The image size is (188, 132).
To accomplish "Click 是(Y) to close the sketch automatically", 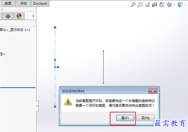I will pyautogui.click(x=125, y=118).
